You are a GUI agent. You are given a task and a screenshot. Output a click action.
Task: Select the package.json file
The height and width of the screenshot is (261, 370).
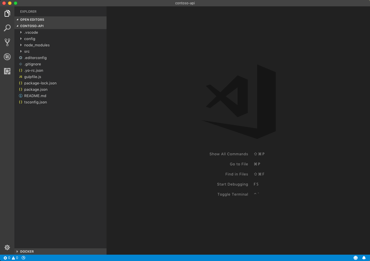pyautogui.click(x=36, y=89)
